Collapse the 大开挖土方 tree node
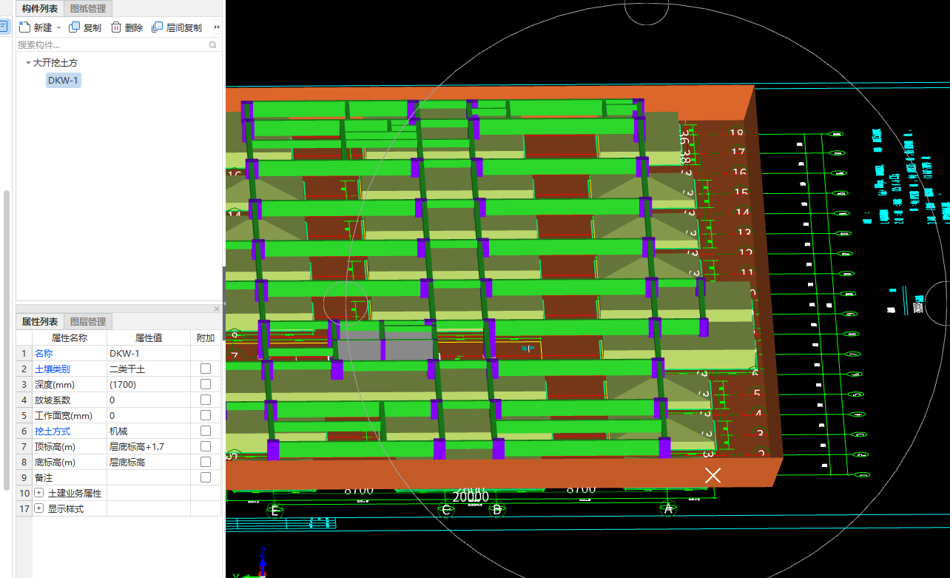Image resolution: width=950 pixels, height=578 pixels. tap(28, 63)
